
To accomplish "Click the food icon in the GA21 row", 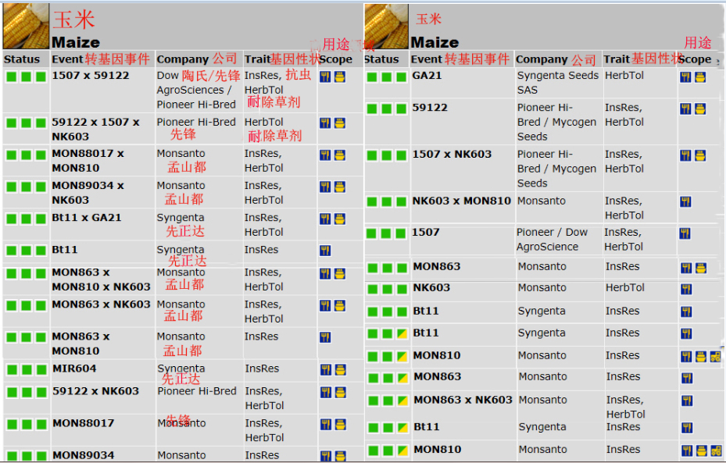I will point(685,77).
